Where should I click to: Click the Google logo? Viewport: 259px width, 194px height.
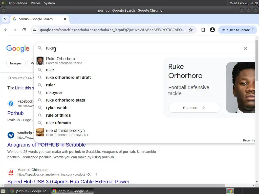pos(18,48)
